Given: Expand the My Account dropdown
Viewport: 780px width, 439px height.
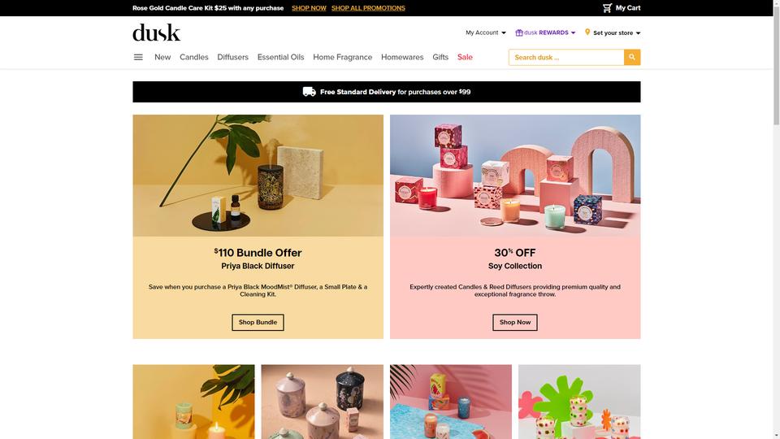Looking at the screenshot, I should (486, 33).
